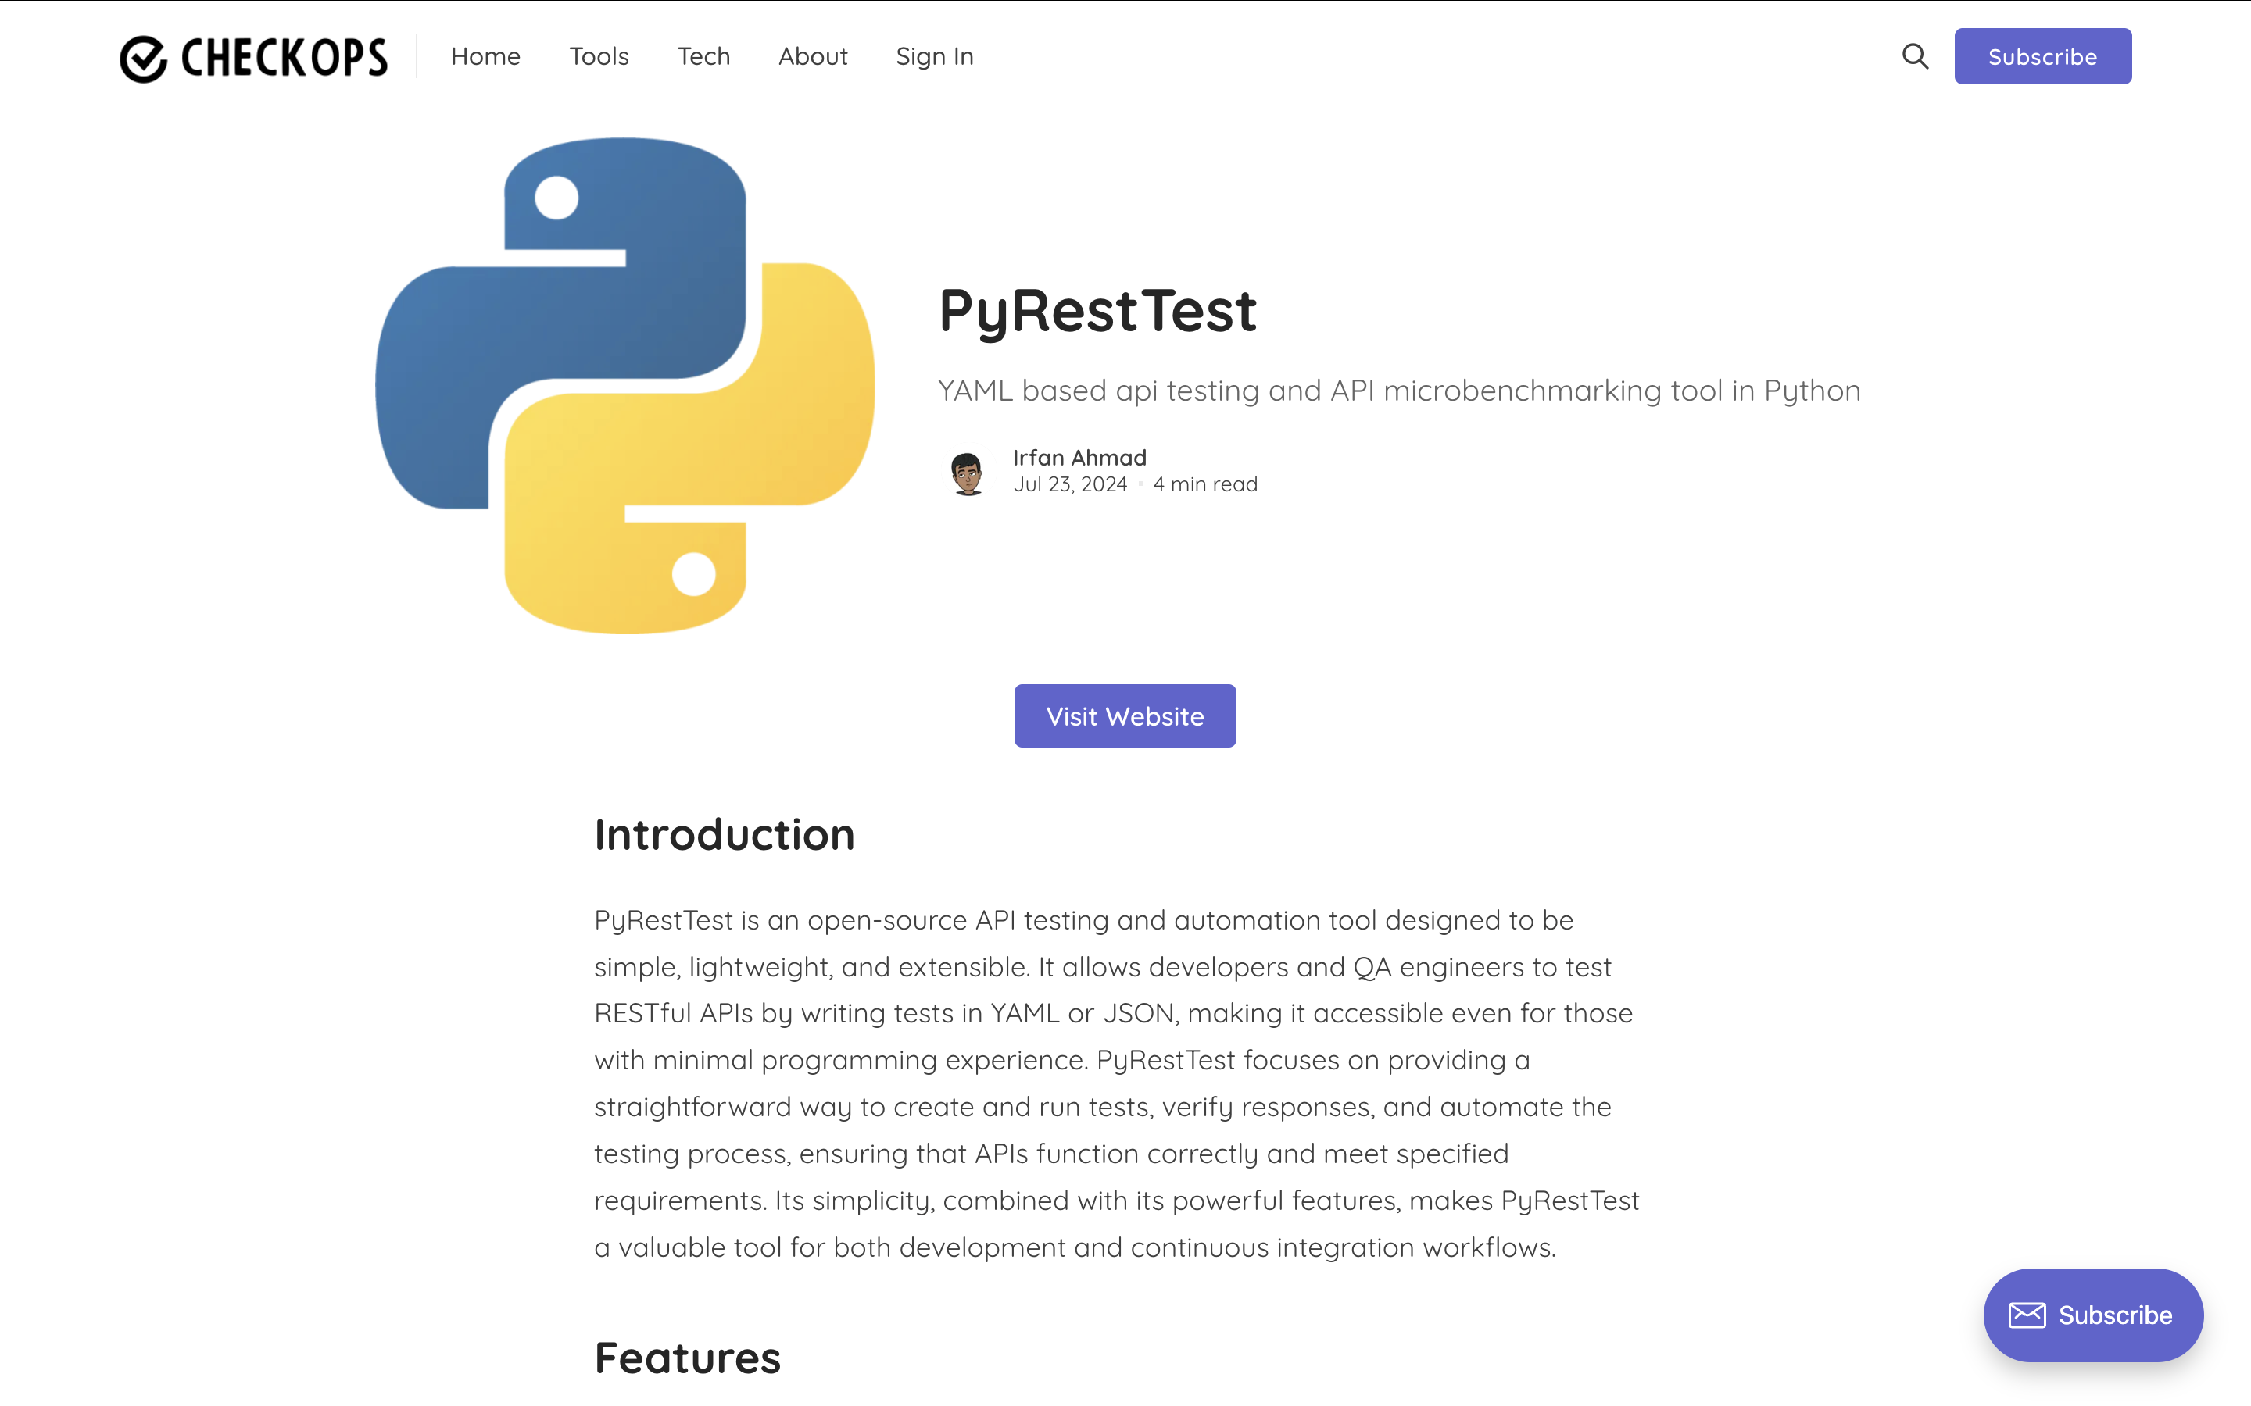The width and height of the screenshot is (2251, 1406).
Task: Click the CheckOps checkmark logo icon
Action: click(x=143, y=57)
